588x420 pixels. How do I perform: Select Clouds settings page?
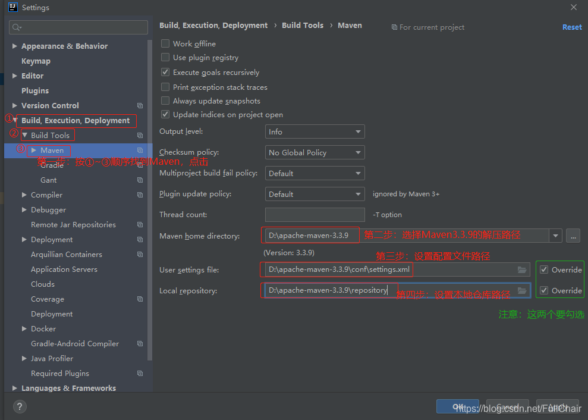pos(43,284)
